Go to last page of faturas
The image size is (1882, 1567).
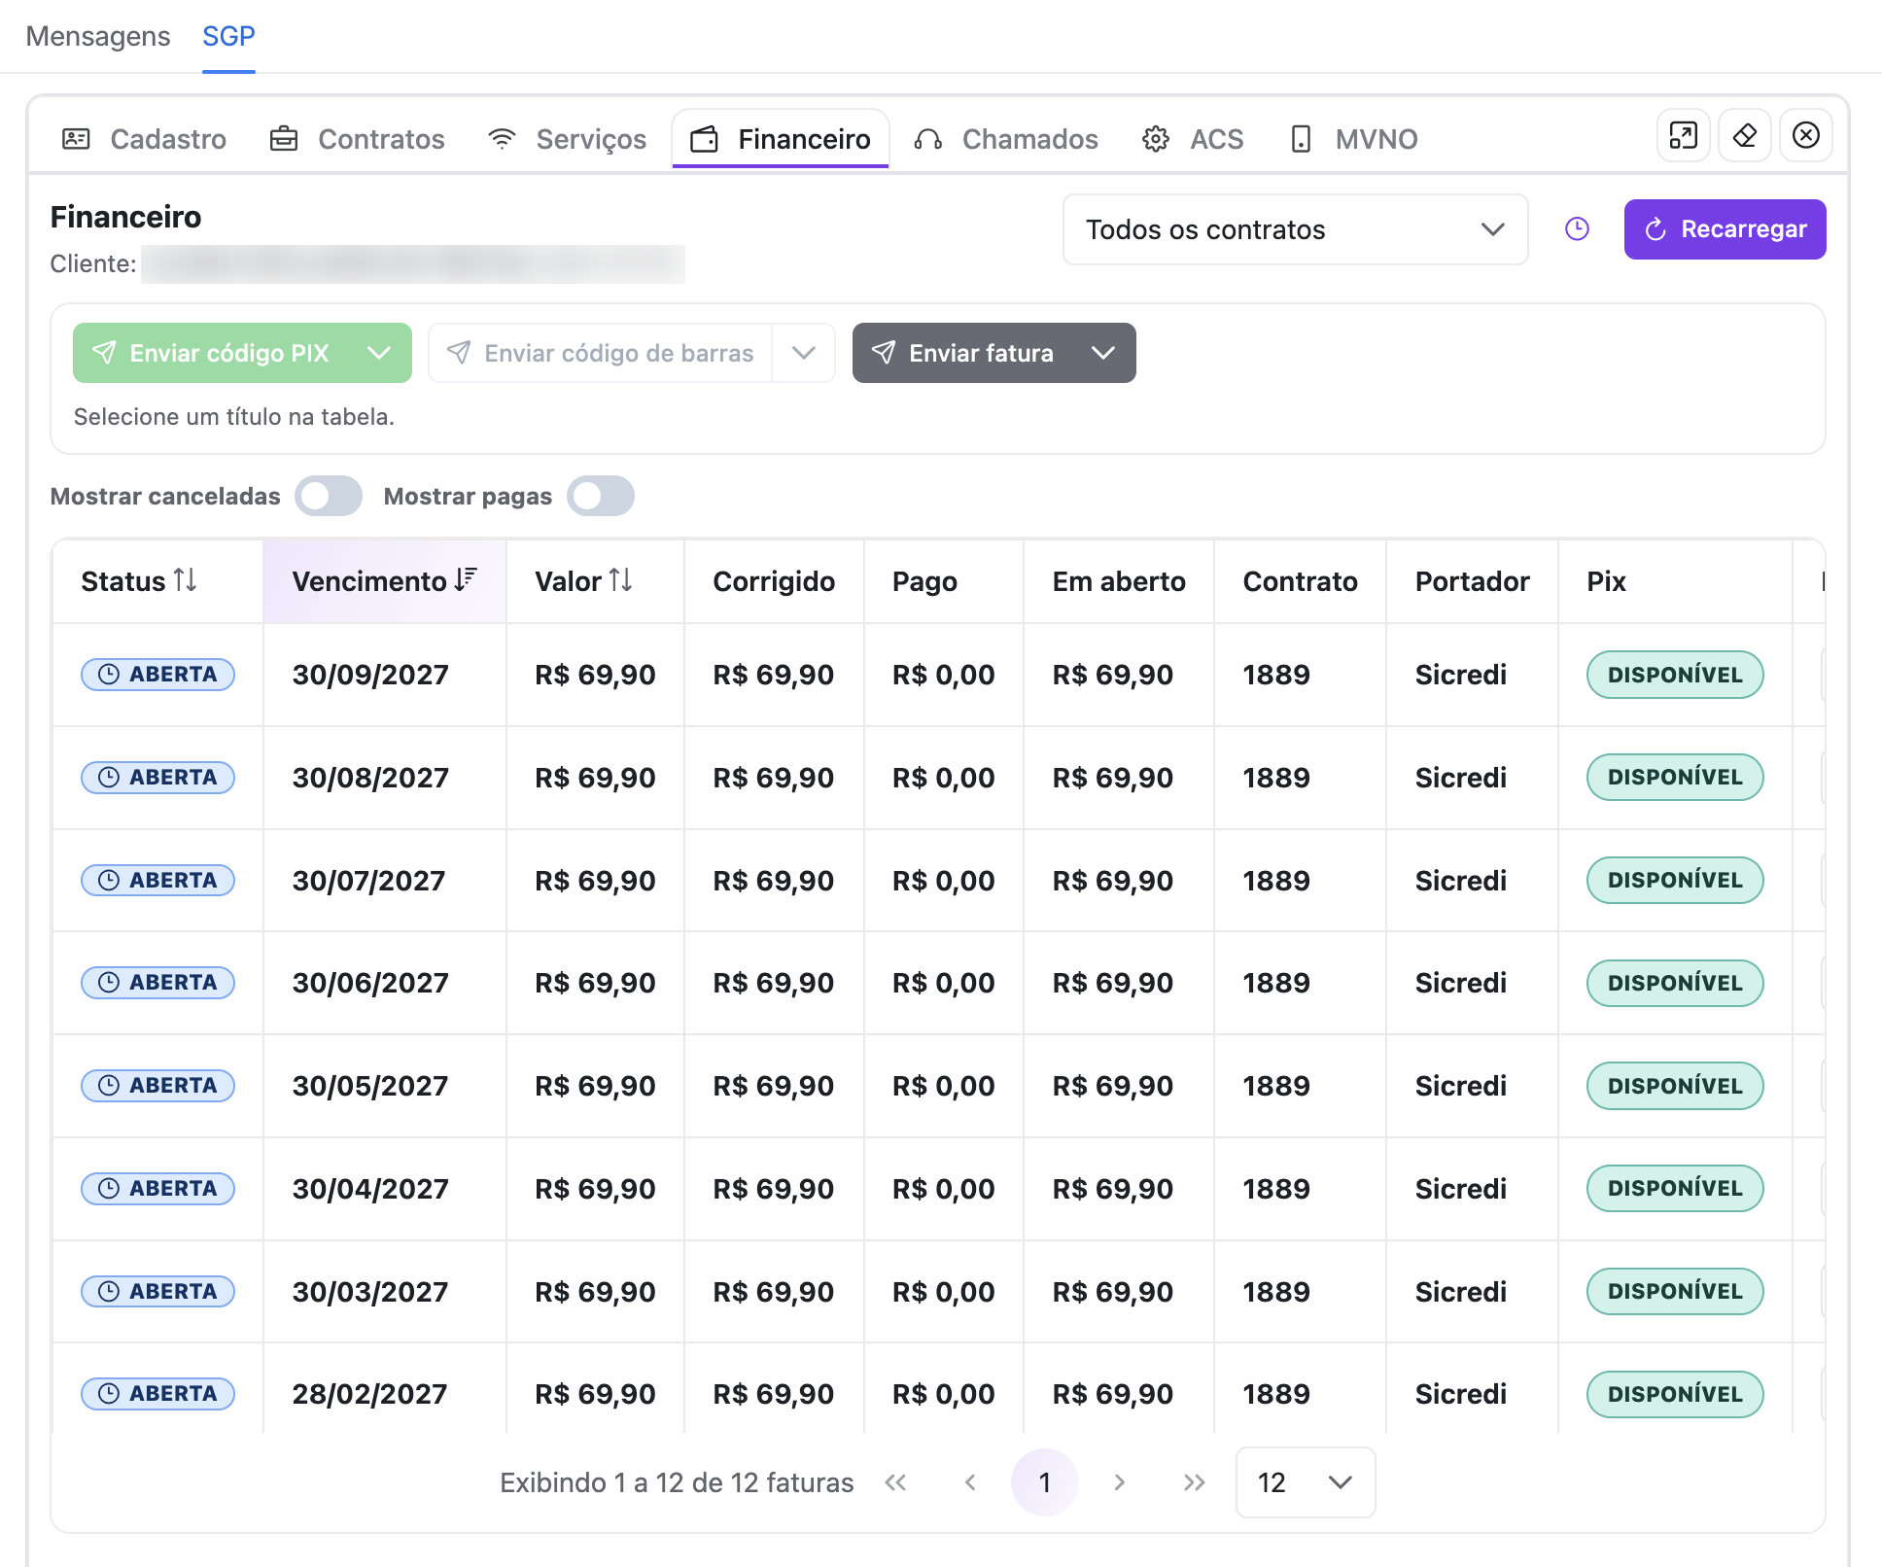click(1194, 1482)
